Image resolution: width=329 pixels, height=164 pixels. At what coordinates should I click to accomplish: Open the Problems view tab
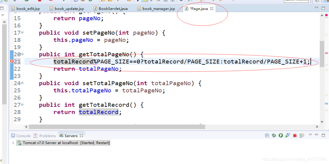coord(45,136)
